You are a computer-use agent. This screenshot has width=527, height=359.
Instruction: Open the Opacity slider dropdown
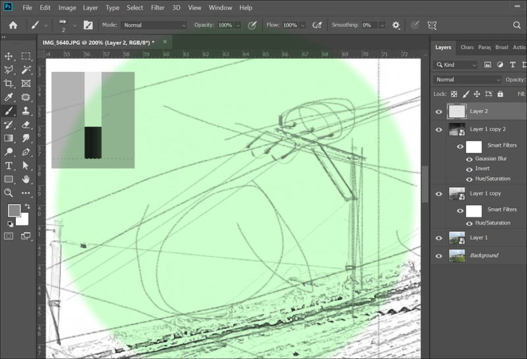point(238,25)
